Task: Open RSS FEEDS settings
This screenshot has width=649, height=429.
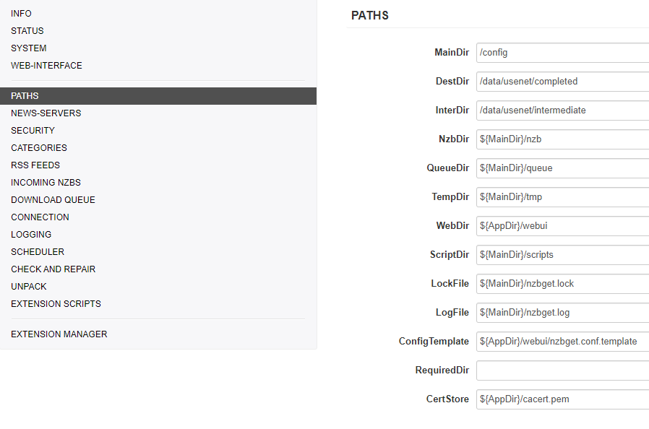Action: (35, 165)
